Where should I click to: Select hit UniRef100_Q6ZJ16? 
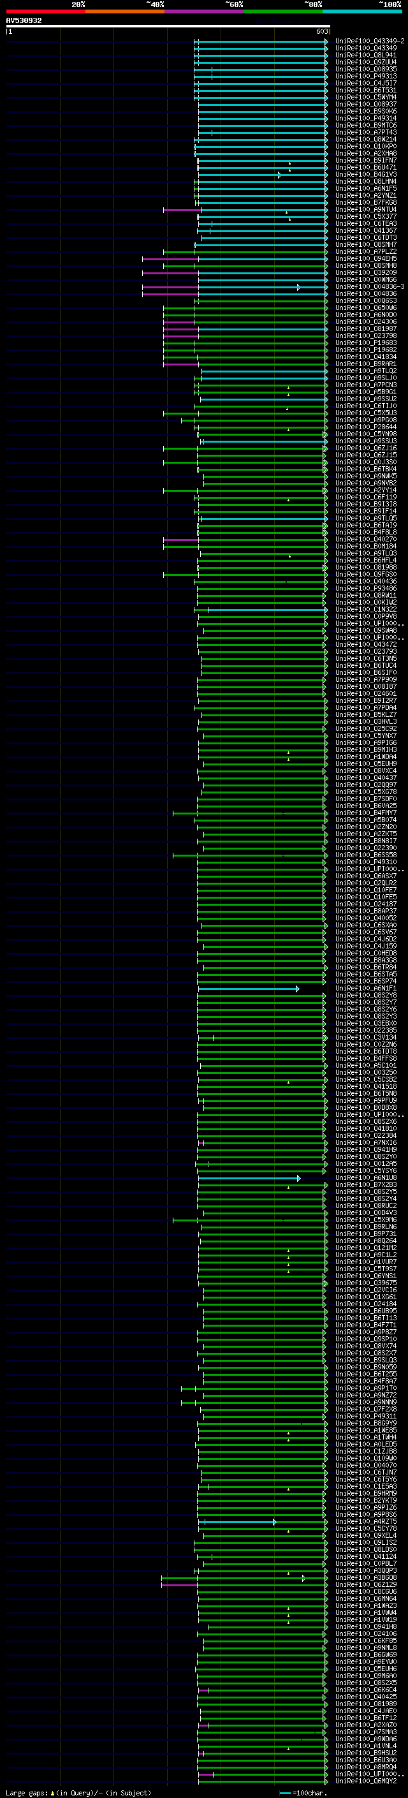366,448
